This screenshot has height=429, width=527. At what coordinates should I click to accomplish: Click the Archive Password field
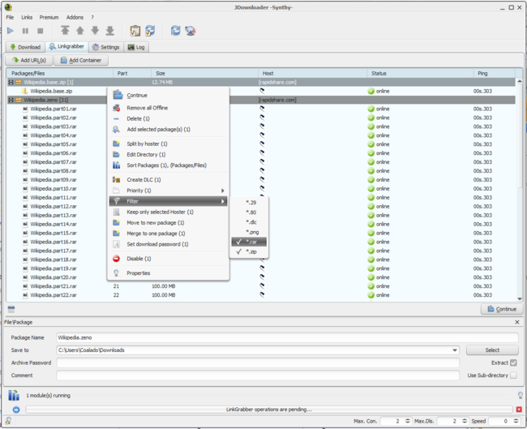258,363
